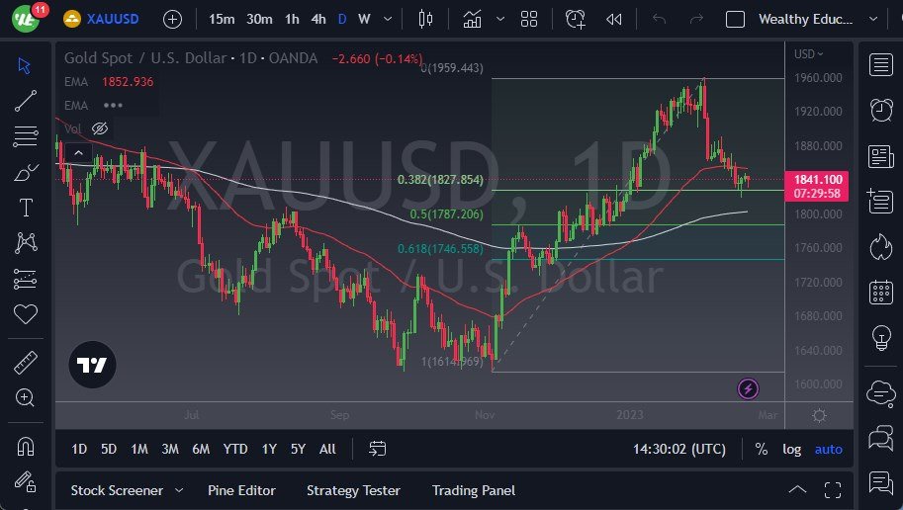Collapse the indicator legend arrow
Image resolution: width=903 pixels, height=510 pixels.
78,152
